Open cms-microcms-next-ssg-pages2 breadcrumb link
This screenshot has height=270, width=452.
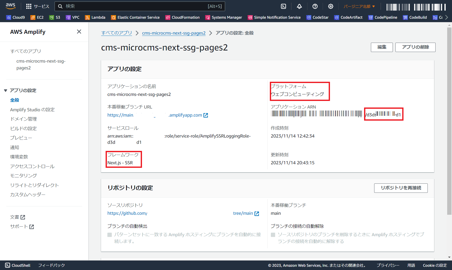point(174,33)
